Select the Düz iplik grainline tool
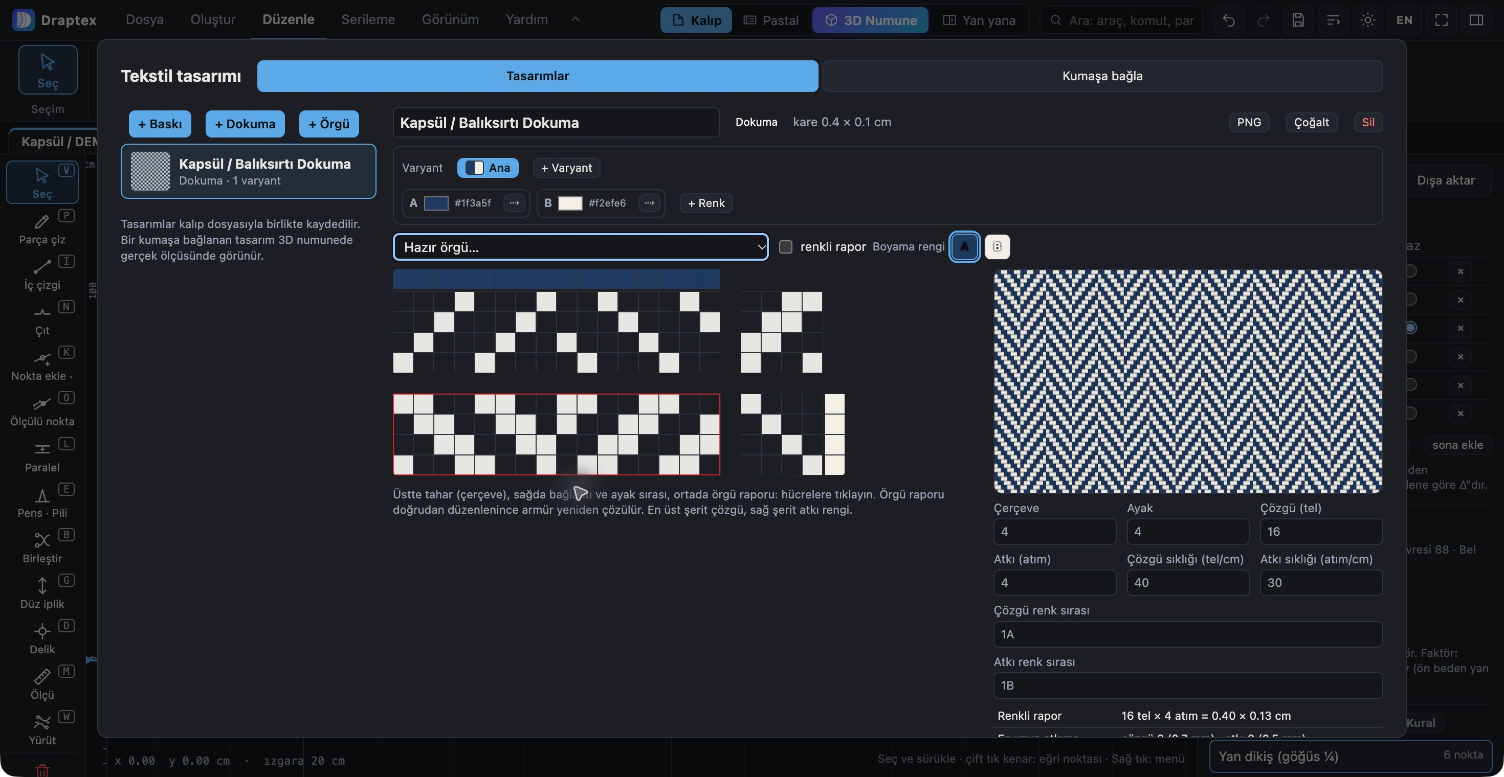1504x777 pixels. (42, 592)
